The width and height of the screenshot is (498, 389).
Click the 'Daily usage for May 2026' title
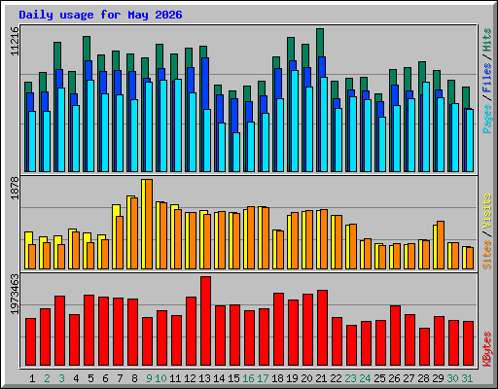point(100,15)
